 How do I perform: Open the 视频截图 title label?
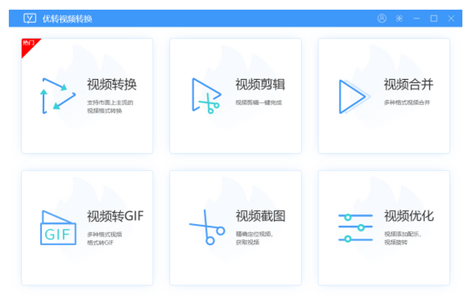point(260,216)
